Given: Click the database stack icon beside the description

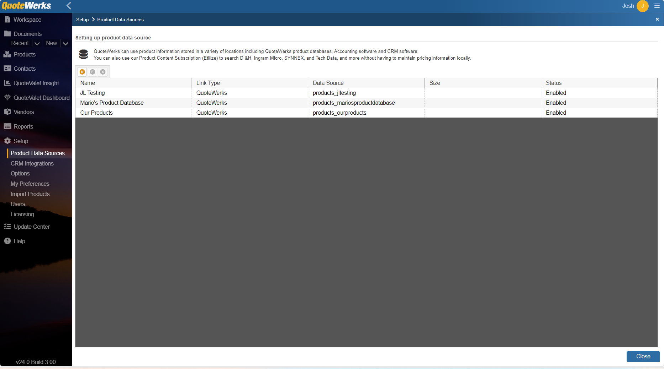Looking at the screenshot, I should click(x=84, y=54).
